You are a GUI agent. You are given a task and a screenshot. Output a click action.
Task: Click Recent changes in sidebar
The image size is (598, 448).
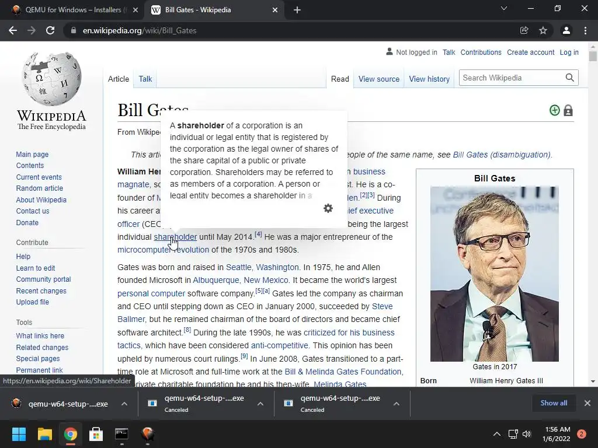41,290
